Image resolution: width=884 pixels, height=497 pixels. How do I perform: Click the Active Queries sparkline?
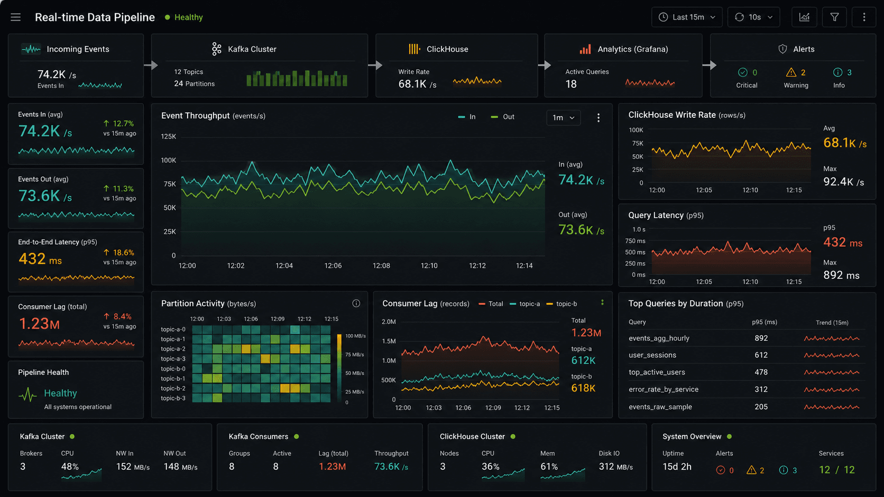click(650, 82)
